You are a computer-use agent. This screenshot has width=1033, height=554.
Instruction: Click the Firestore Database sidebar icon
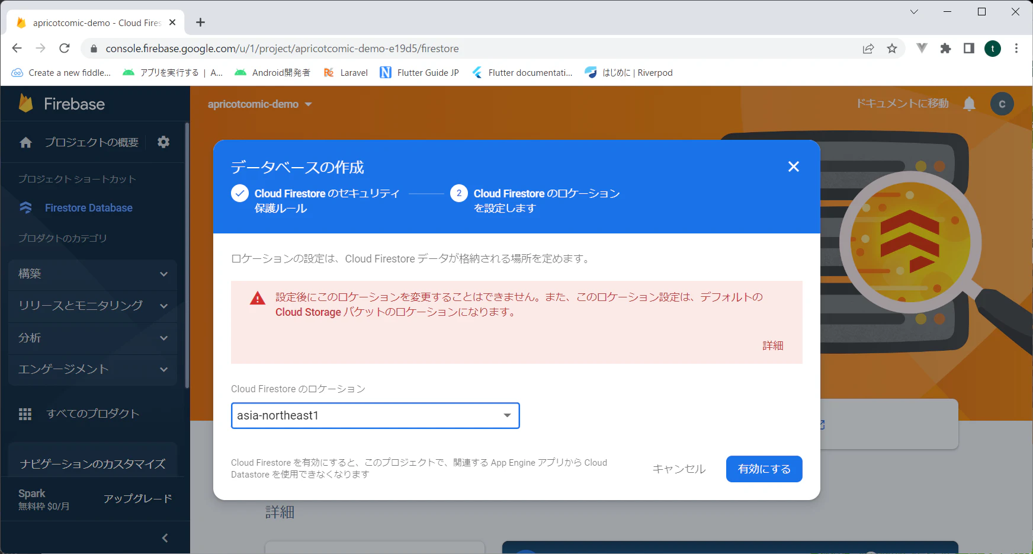[x=25, y=208]
